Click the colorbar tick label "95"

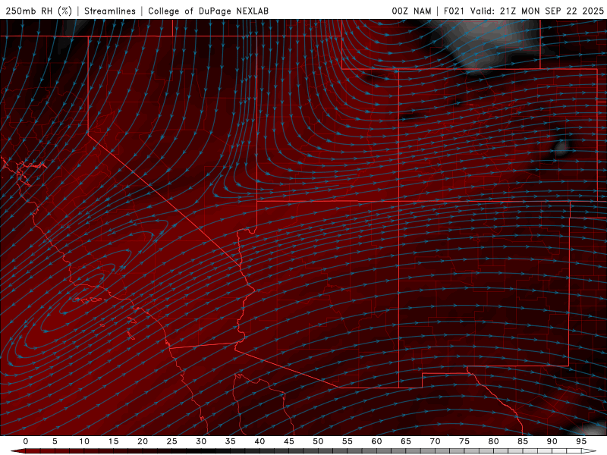tap(581, 441)
